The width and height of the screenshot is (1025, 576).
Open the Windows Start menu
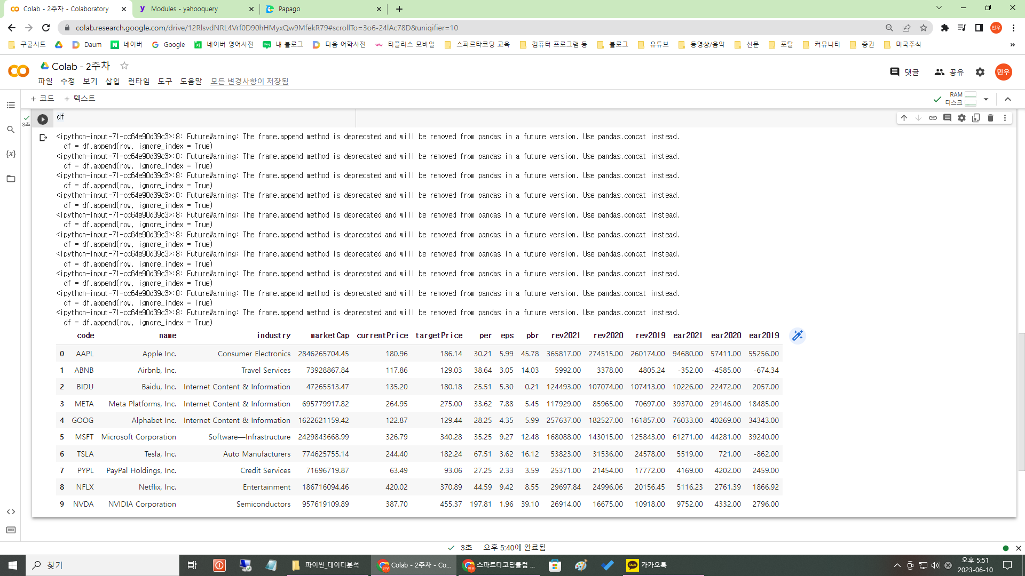(x=13, y=565)
